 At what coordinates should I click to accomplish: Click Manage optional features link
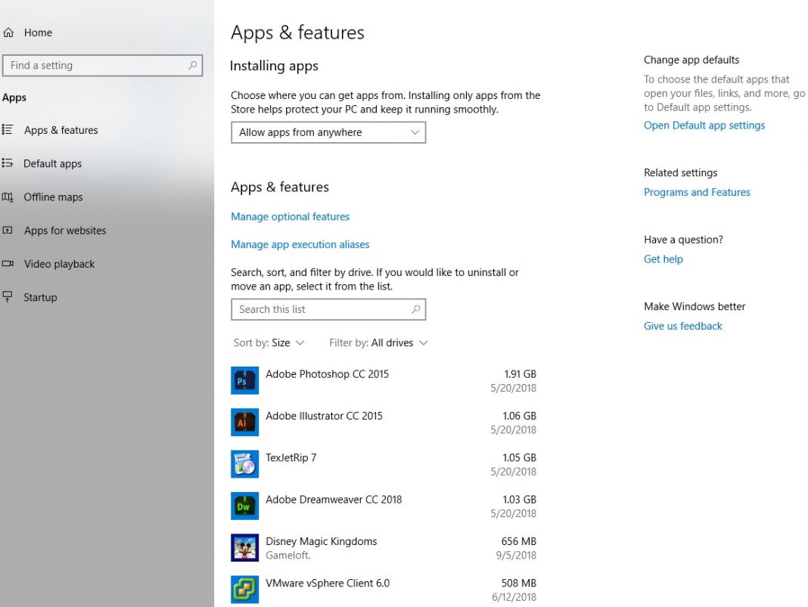pos(290,216)
